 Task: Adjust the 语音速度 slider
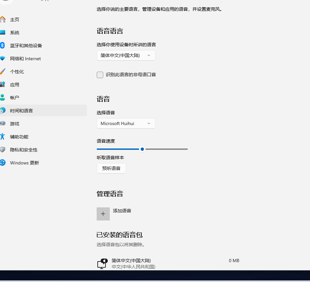click(142, 149)
